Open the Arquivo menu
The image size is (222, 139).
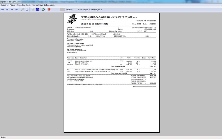pyautogui.click(x=4, y=5)
